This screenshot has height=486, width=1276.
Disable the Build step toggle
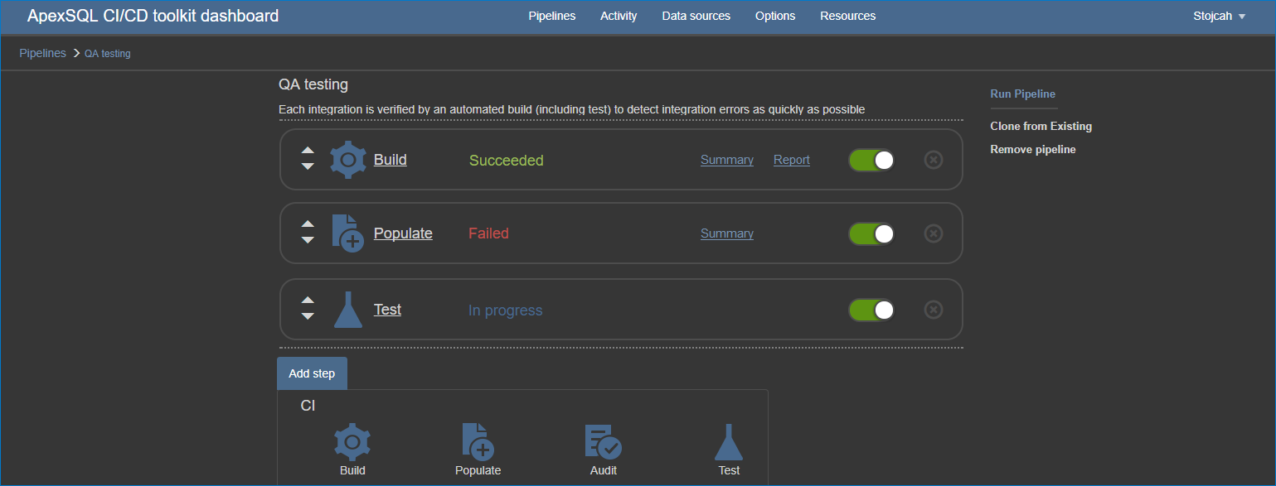pos(871,159)
